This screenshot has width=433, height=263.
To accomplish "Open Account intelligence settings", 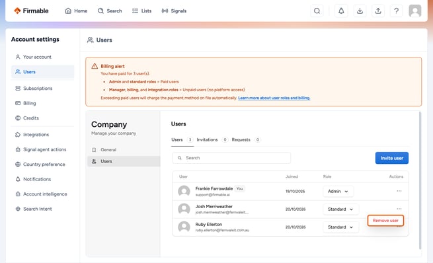I will tap(42, 194).
